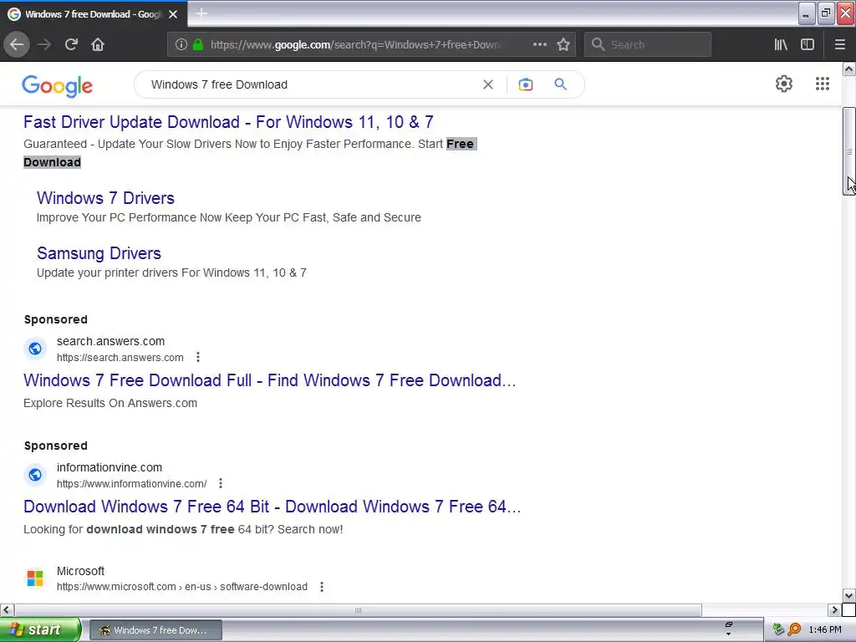Image resolution: width=856 pixels, height=642 pixels.
Task: Open options menu for search.answers.com ad
Action: (198, 357)
